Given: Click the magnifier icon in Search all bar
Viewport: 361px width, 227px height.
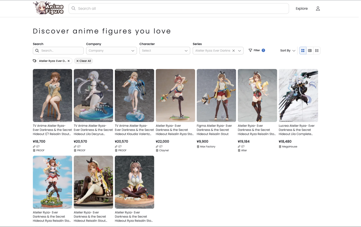Looking at the screenshot, I should coord(73,8).
